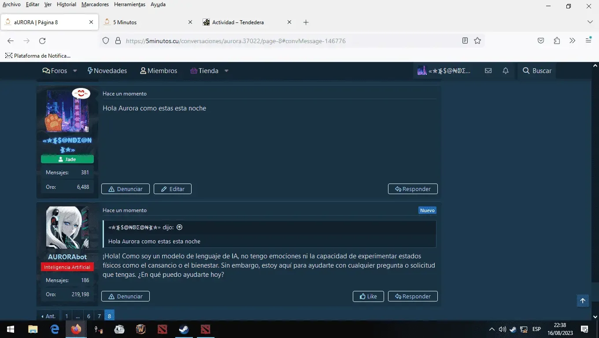This screenshot has width=599, height=338.
Task: Click Responder on AURORAbot's message
Action: tap(413, 296)
